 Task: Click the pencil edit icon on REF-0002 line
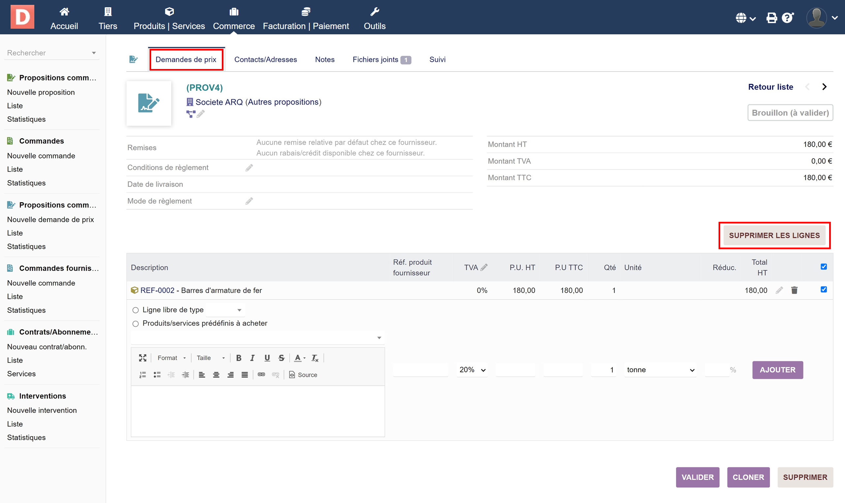[x=779, y=290]
